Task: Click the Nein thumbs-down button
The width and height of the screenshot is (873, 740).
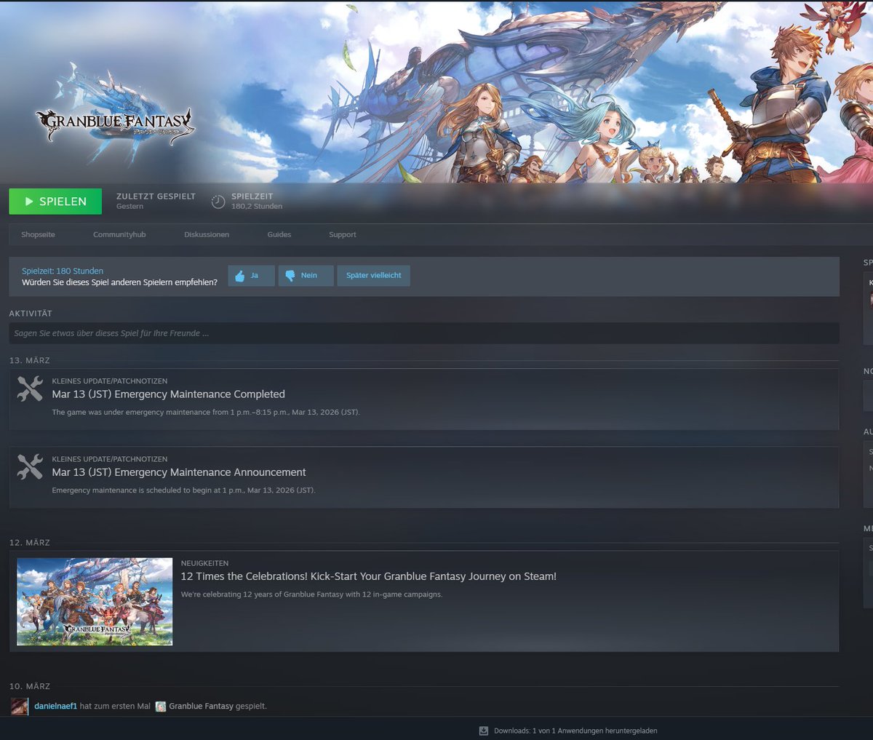Action: [x=306, y=276]
